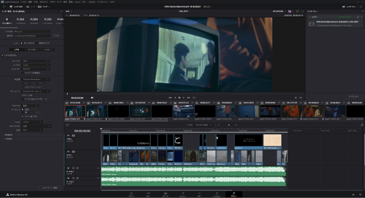The image size is (365, 198).
Task: Click the viewer volume speaker icon
Action: point(92,98)
